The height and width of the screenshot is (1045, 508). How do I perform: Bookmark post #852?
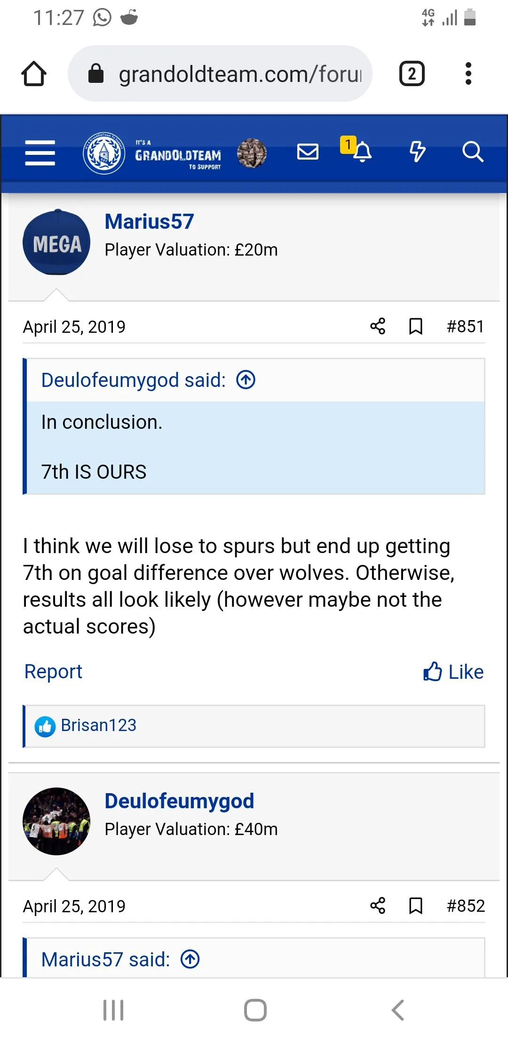coord(416,906)
